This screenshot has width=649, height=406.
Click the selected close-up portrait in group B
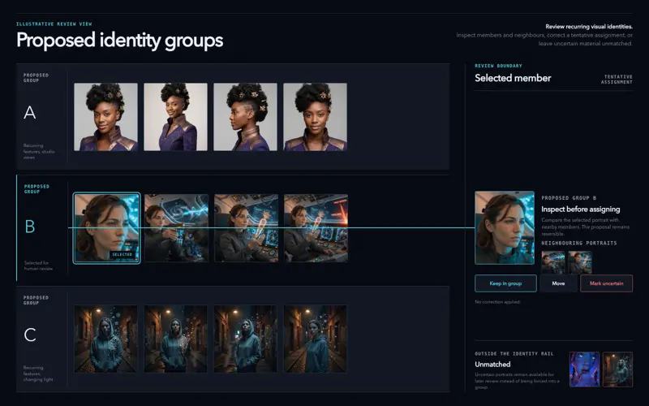point(107,228)
